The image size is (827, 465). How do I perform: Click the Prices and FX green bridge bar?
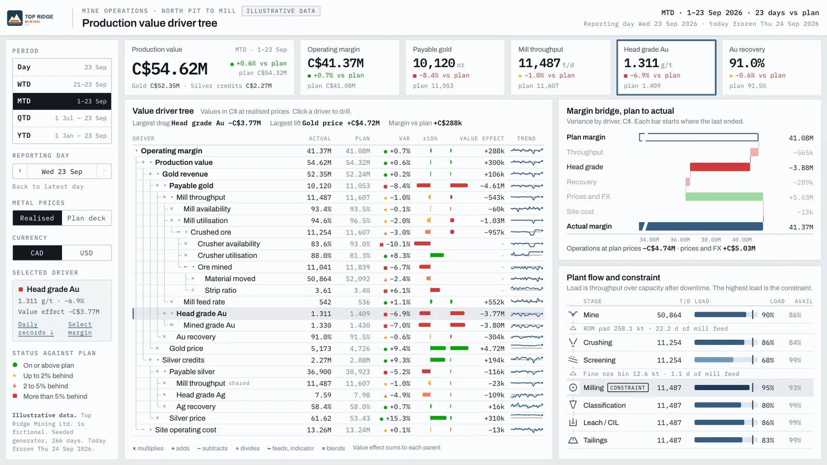[x=724, y=197]
